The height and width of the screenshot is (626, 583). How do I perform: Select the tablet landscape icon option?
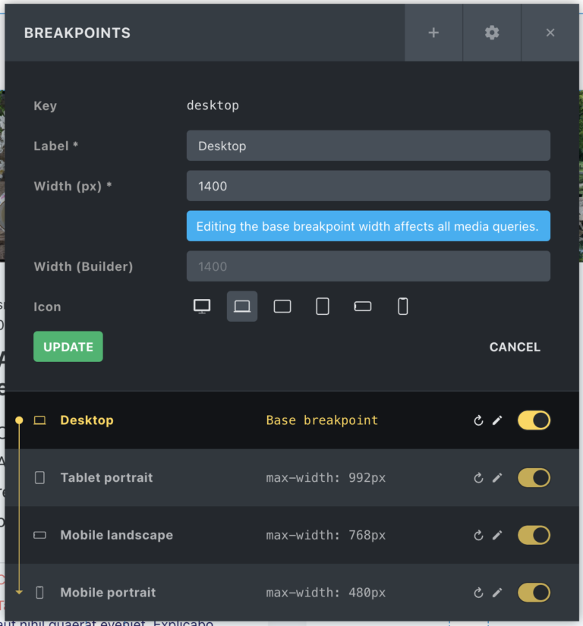point(282,306)
